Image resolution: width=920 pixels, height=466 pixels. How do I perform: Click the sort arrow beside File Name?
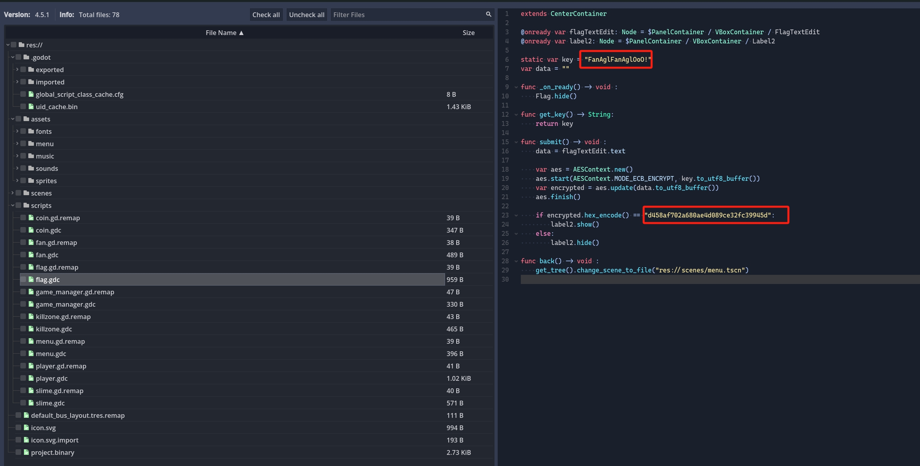click(x=241, y=33)
